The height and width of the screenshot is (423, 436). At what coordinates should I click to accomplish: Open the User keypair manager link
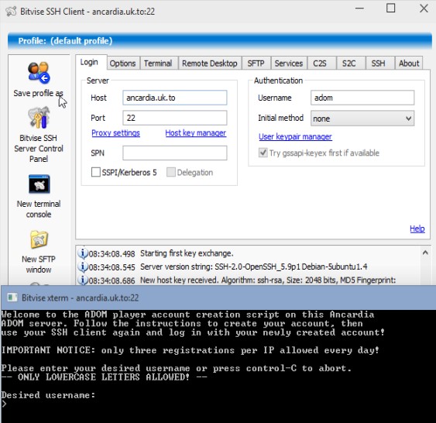(x=295, y=136)
